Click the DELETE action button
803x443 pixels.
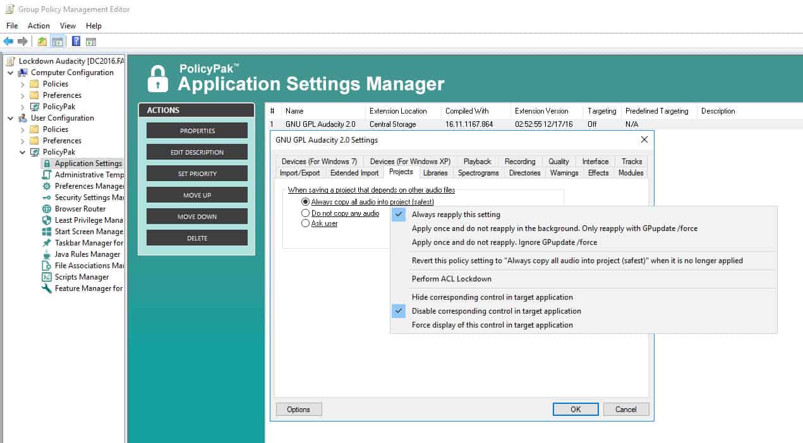click(x=197, y=238)
